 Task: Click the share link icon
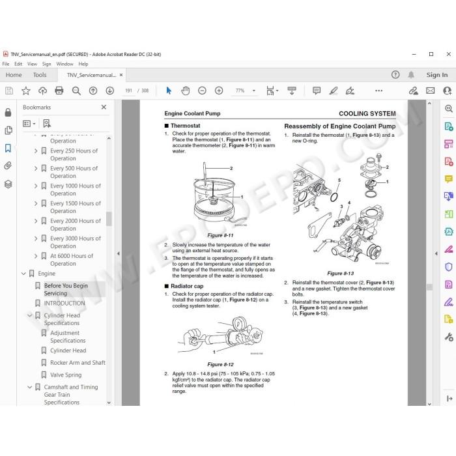pos(413,91)
